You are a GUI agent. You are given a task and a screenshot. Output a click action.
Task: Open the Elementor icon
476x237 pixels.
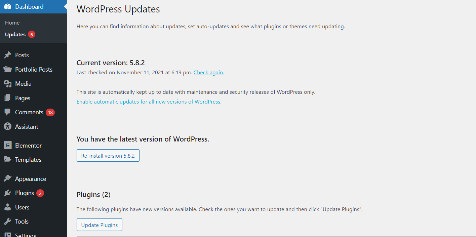click(x=7, y=146)
